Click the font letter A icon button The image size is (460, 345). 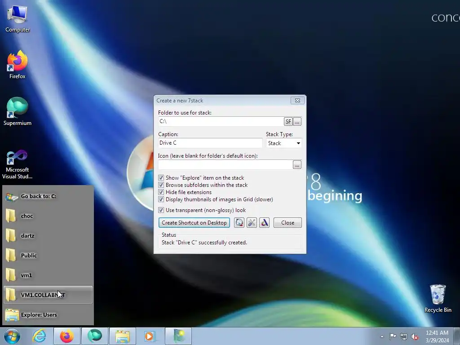click(x=264, y=223)
